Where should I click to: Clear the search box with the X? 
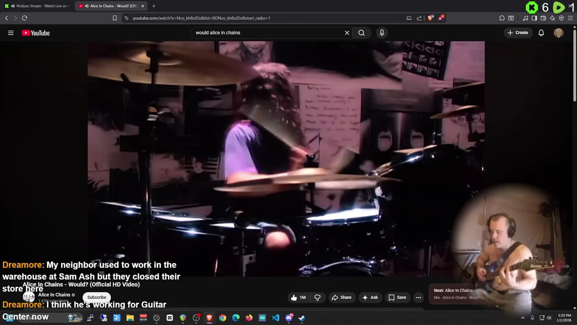347,32
